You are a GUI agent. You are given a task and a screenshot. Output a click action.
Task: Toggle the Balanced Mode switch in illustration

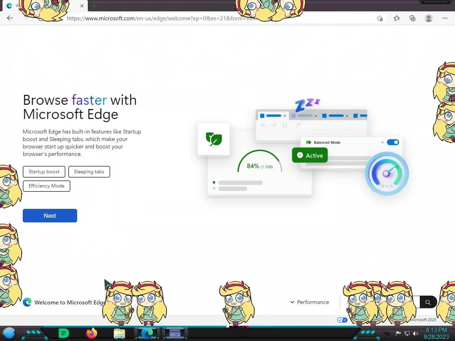point(393,142)
